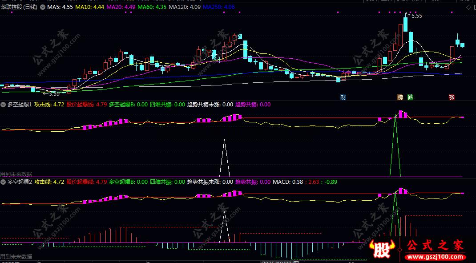Click the 多空起爆2 indicator name
Image resolution: width=476 pixels, height=263 pixels.
pos(20,182)
